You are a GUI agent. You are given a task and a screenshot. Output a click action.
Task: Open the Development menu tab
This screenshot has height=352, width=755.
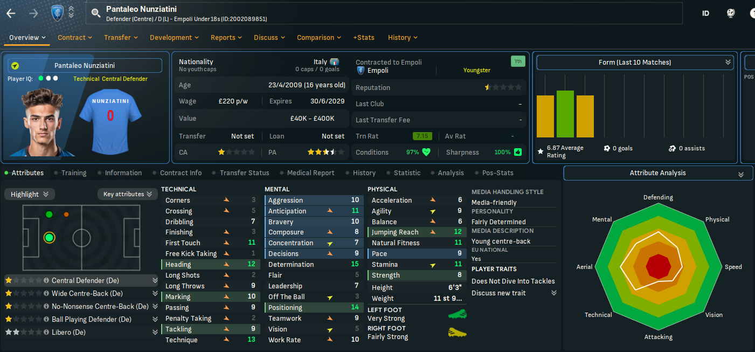[x=174, y=38]
